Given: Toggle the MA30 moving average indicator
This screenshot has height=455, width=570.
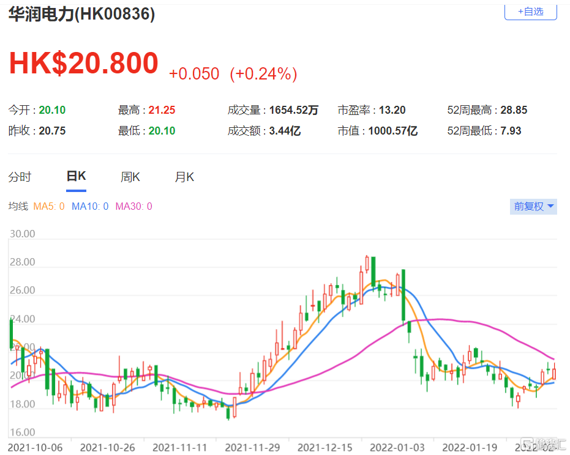Looking at the screenshot, I should (x=133, y=206).
